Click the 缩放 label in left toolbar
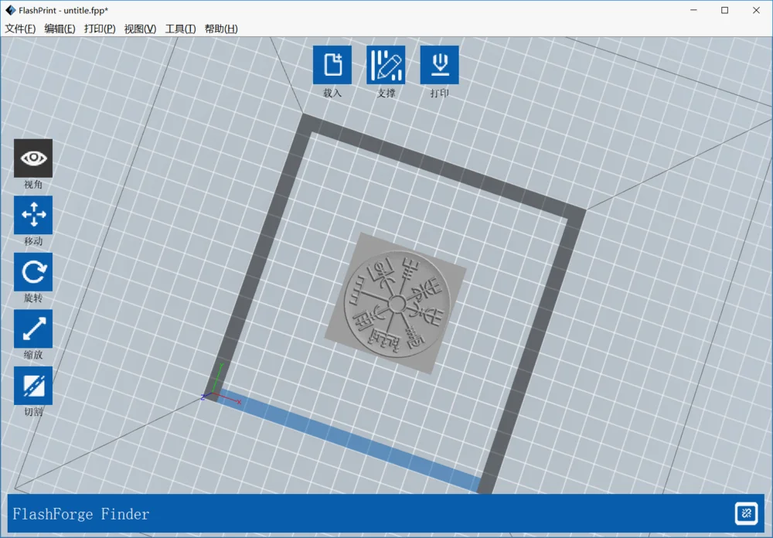 pyautogui.click(x=33, y=355)
